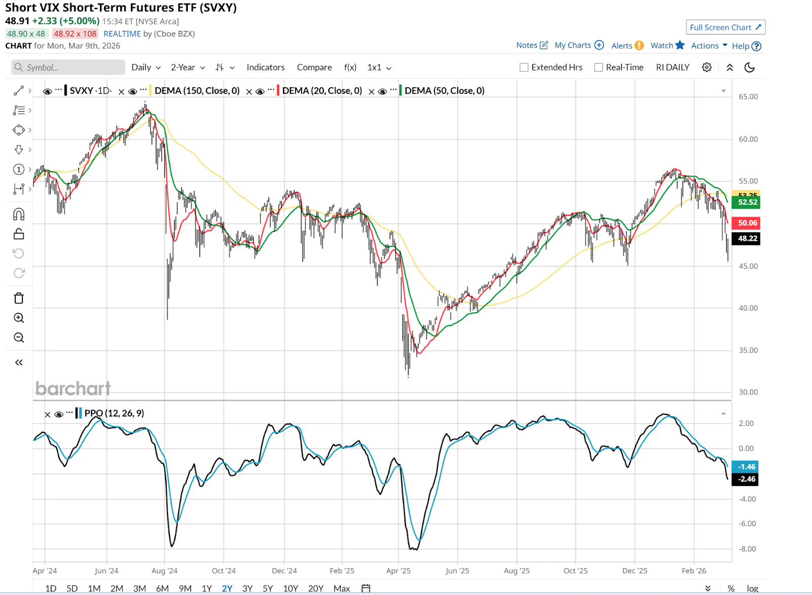
Task: Open the f(x) expressions menu
Action: pyautogui.click(x=350, y=67)
